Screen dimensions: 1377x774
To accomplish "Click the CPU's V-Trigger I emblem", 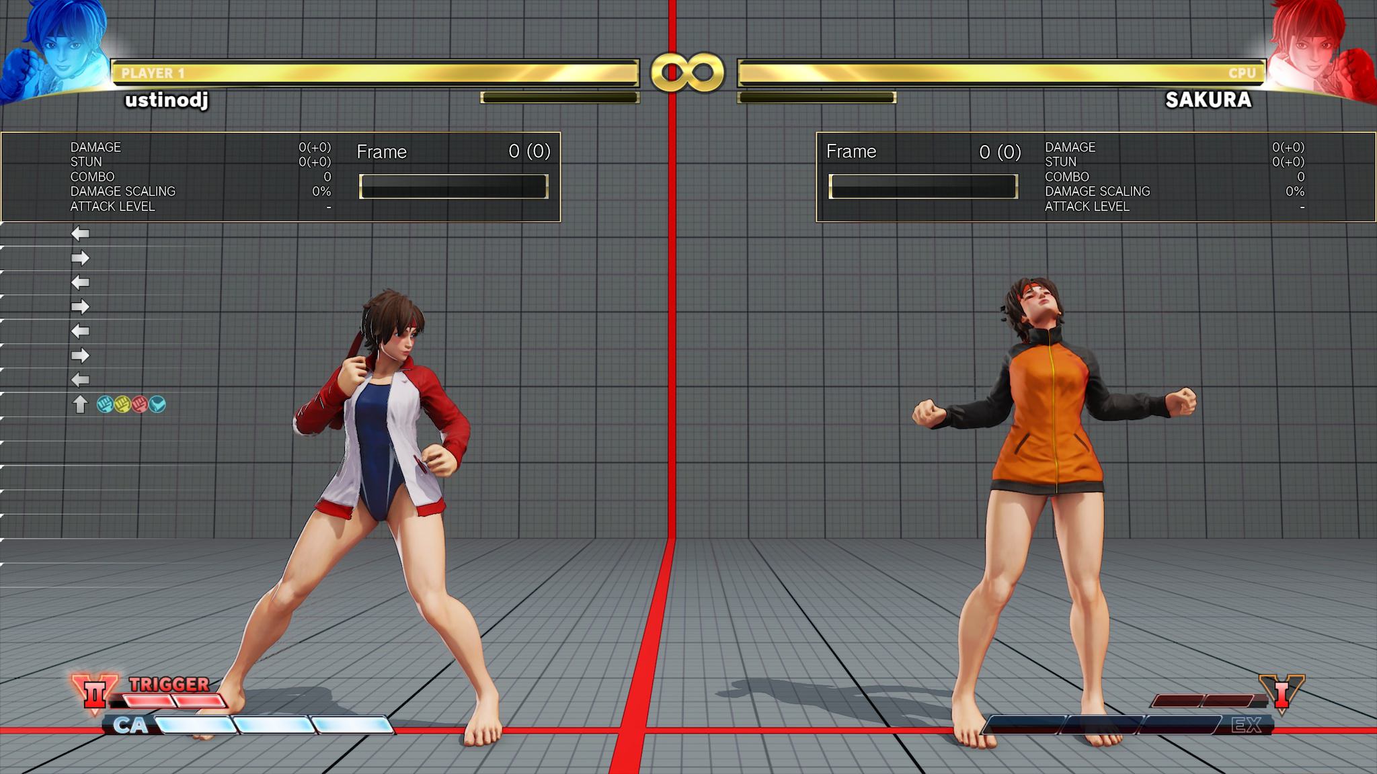I will tap(1282, 694).
